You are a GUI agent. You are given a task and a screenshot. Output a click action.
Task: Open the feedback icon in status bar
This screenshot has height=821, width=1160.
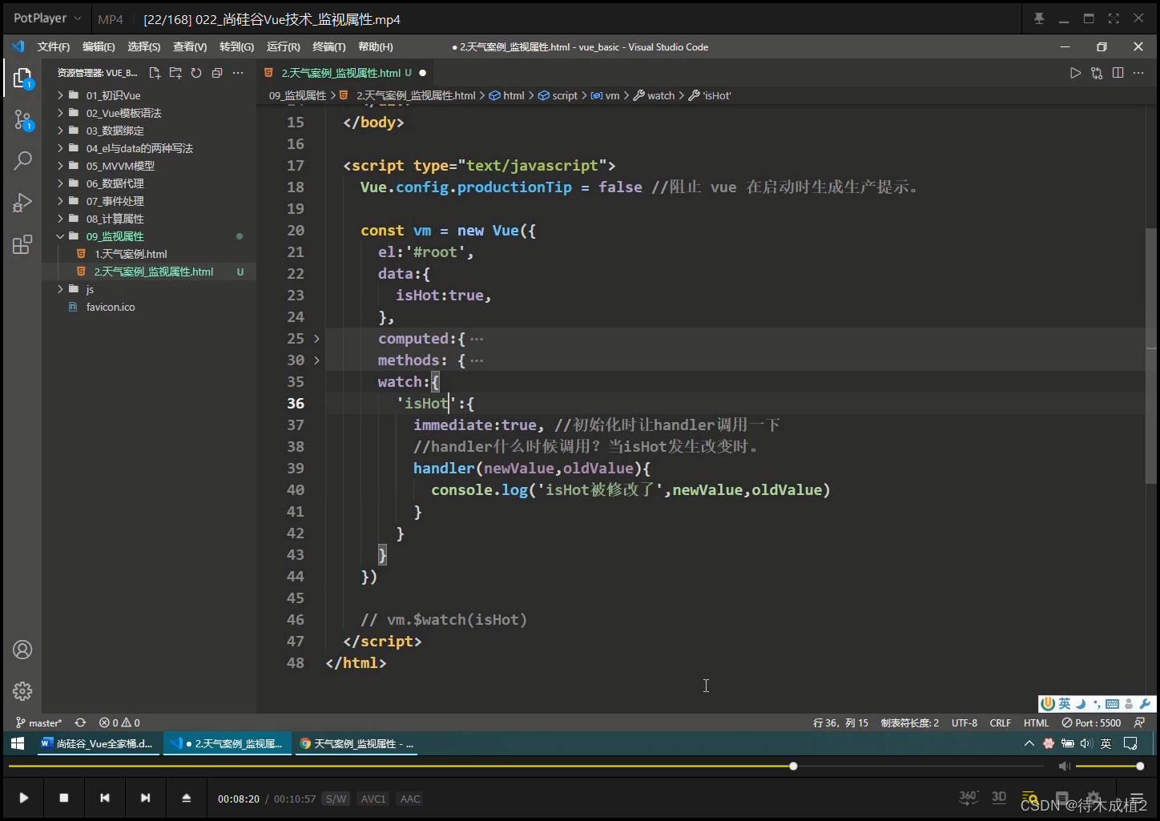(x=1139, y=722)
